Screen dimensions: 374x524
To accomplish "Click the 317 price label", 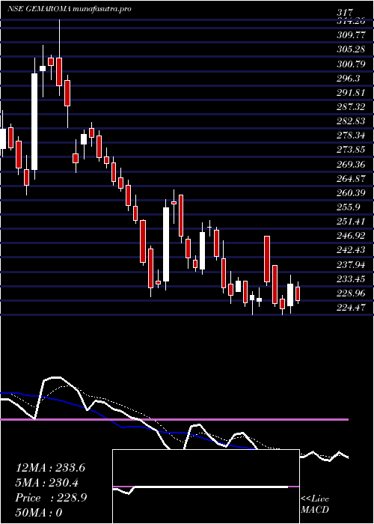I will (x=344, y=13).
